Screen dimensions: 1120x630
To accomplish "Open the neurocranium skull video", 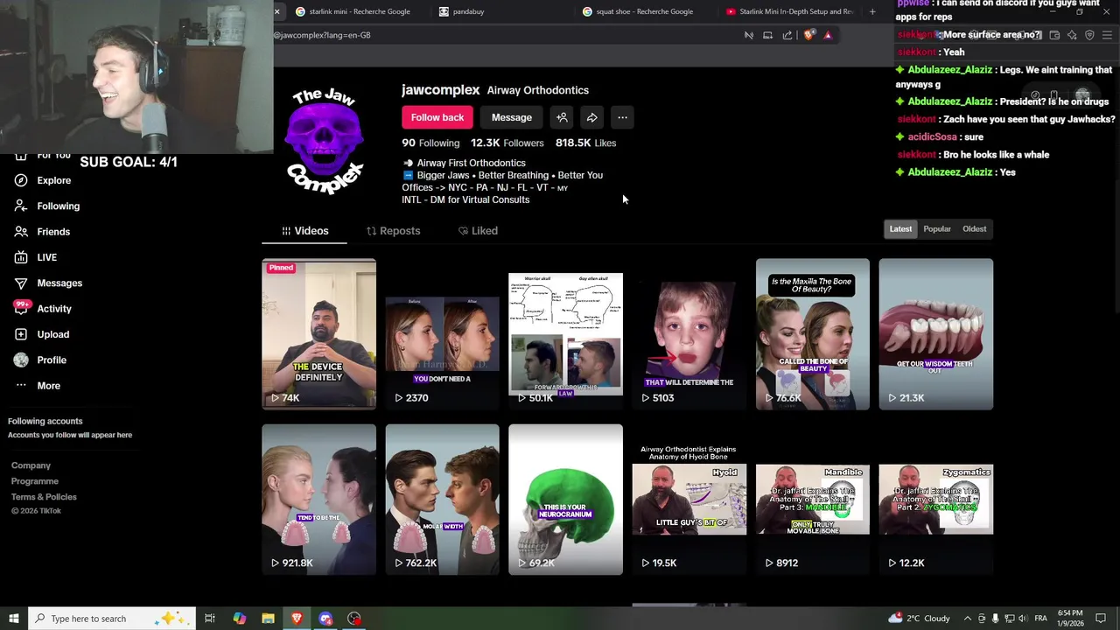I will (x=566, y=500).
